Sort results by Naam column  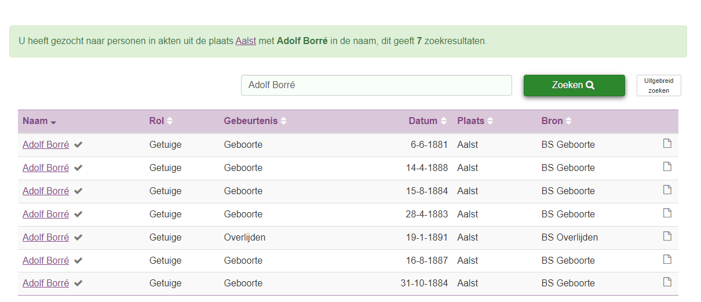click(x=39, y=121)
